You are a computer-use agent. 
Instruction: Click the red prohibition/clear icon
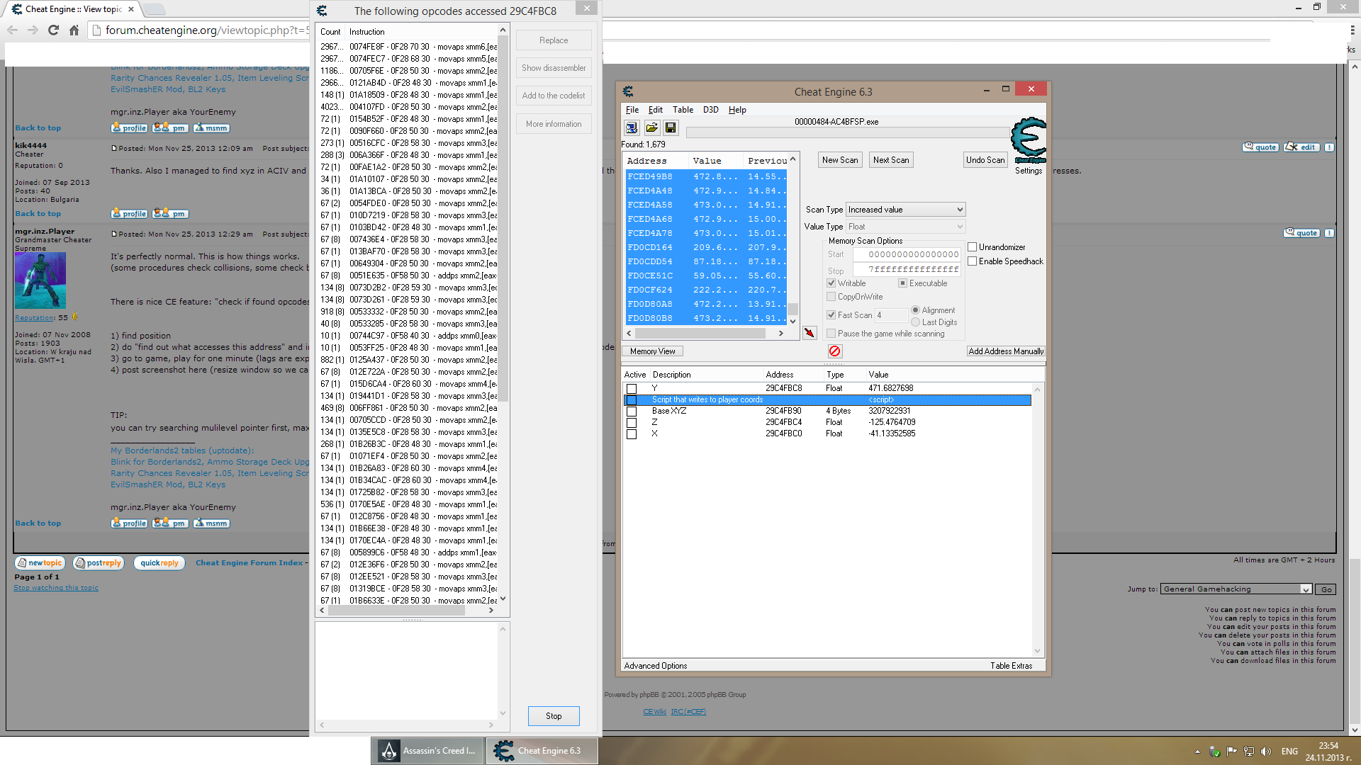836,351
